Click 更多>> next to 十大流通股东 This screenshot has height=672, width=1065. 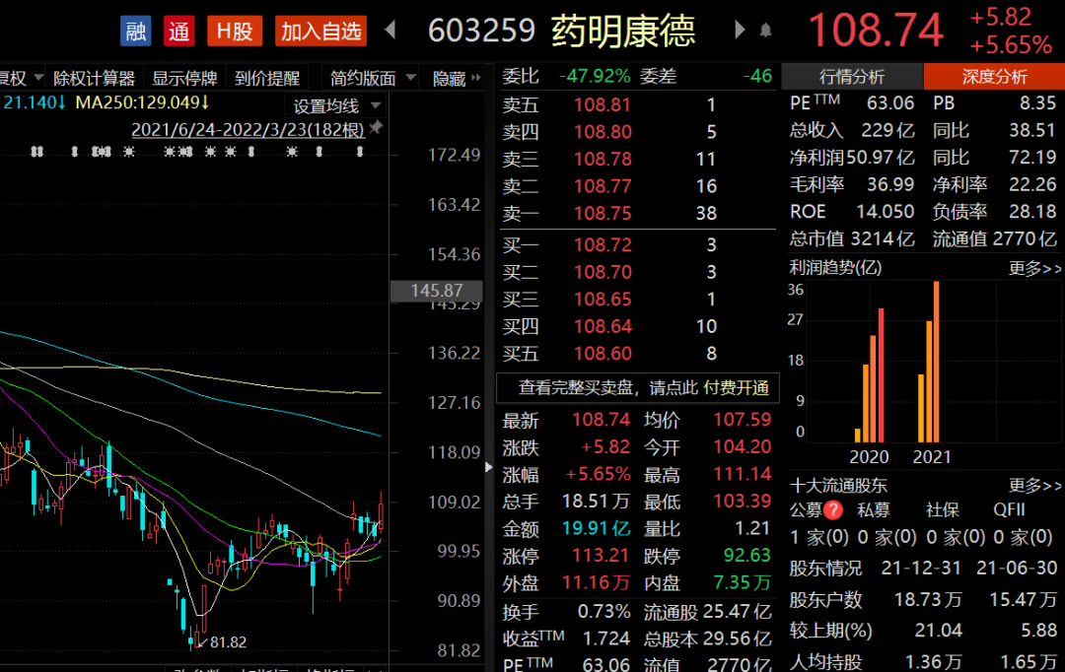[x=1034, y=486]
